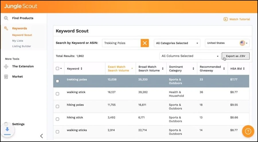Click the Keyword column header
Screen dimensions: 258x142
73,69
